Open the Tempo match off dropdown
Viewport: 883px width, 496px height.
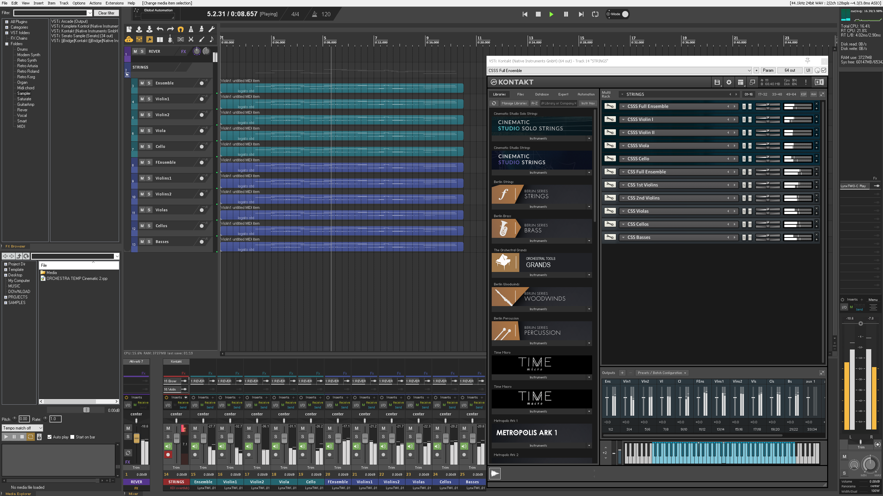(x=22, y=428)
